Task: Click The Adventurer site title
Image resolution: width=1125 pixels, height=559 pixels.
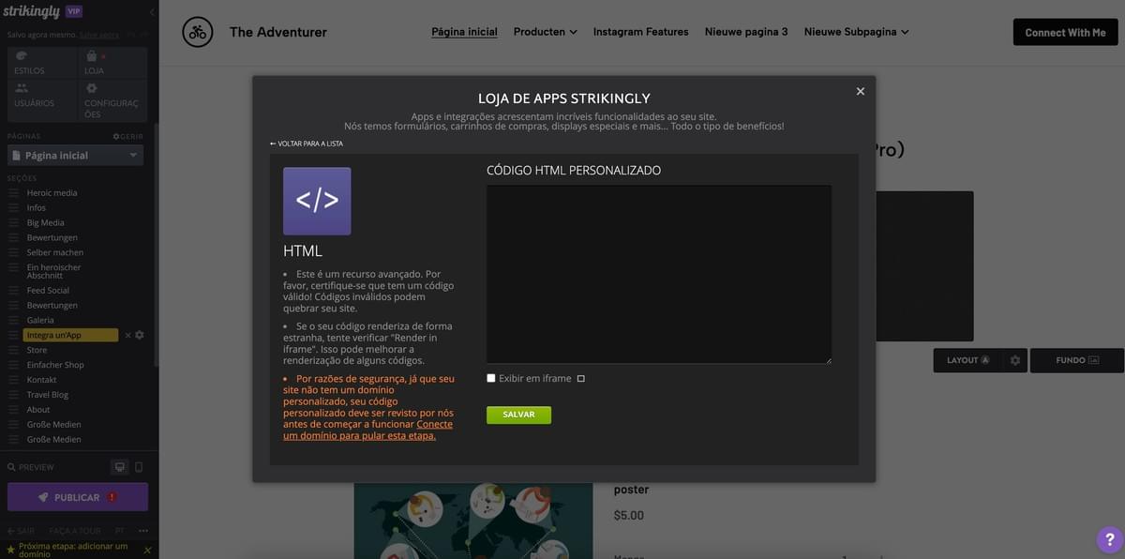Action: click(278, 32)
